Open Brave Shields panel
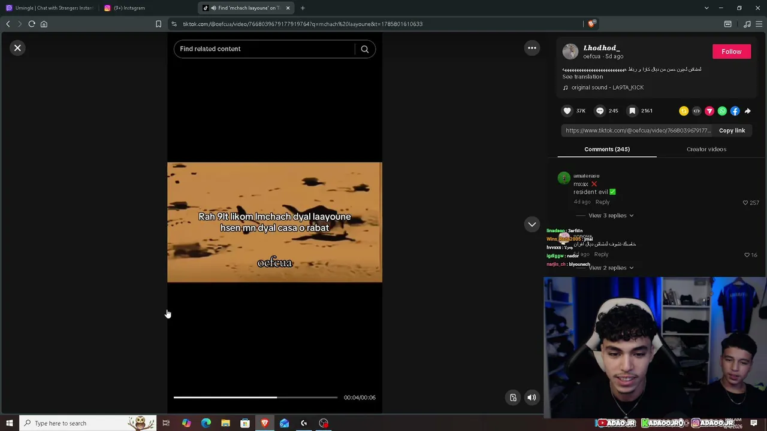767x431 pixels. [591, 24]
